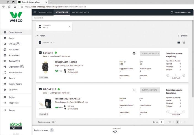Jump to the last page arrow
The height and width of the screenshot is (135, 194).
(185, 122)
